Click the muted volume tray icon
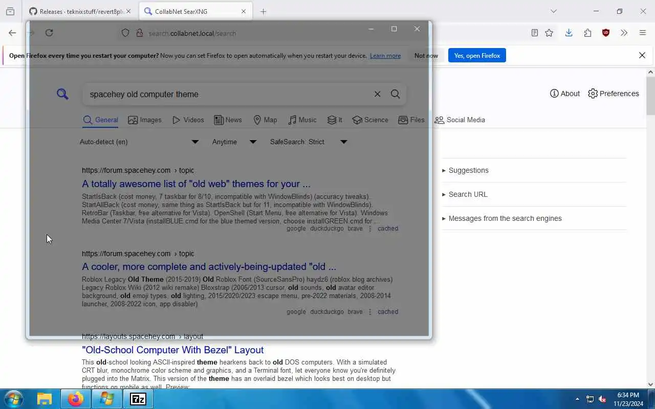Screen dimensions: 655x409 tap(602, 399)
